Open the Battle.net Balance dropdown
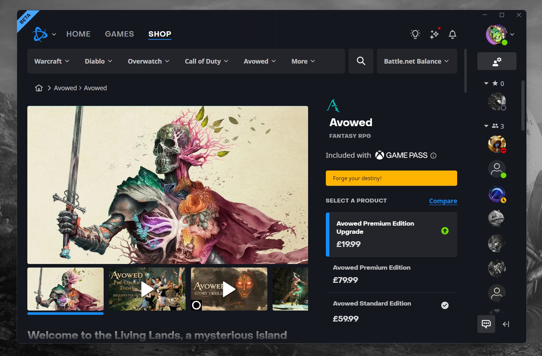 (417, 61)
